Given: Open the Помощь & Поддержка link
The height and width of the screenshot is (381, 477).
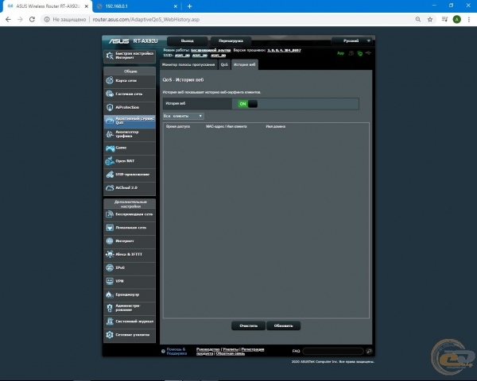Looking at the screenshot, I should [x=176, y=351].
